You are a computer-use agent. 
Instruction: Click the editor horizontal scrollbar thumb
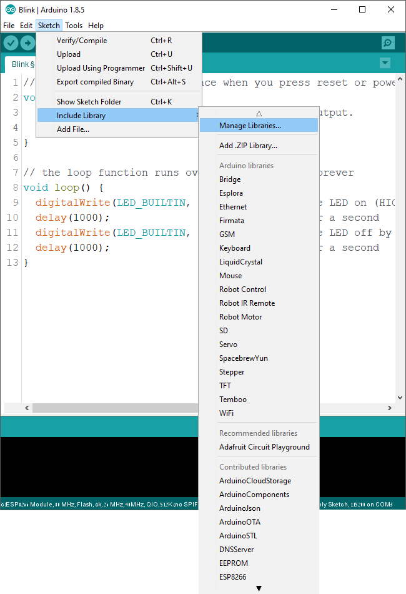pyautogui.click(x=116, y=408)
